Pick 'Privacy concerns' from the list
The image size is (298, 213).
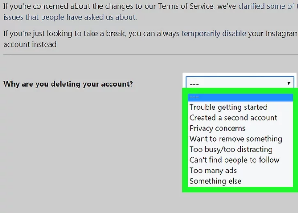tap(217, 128)
